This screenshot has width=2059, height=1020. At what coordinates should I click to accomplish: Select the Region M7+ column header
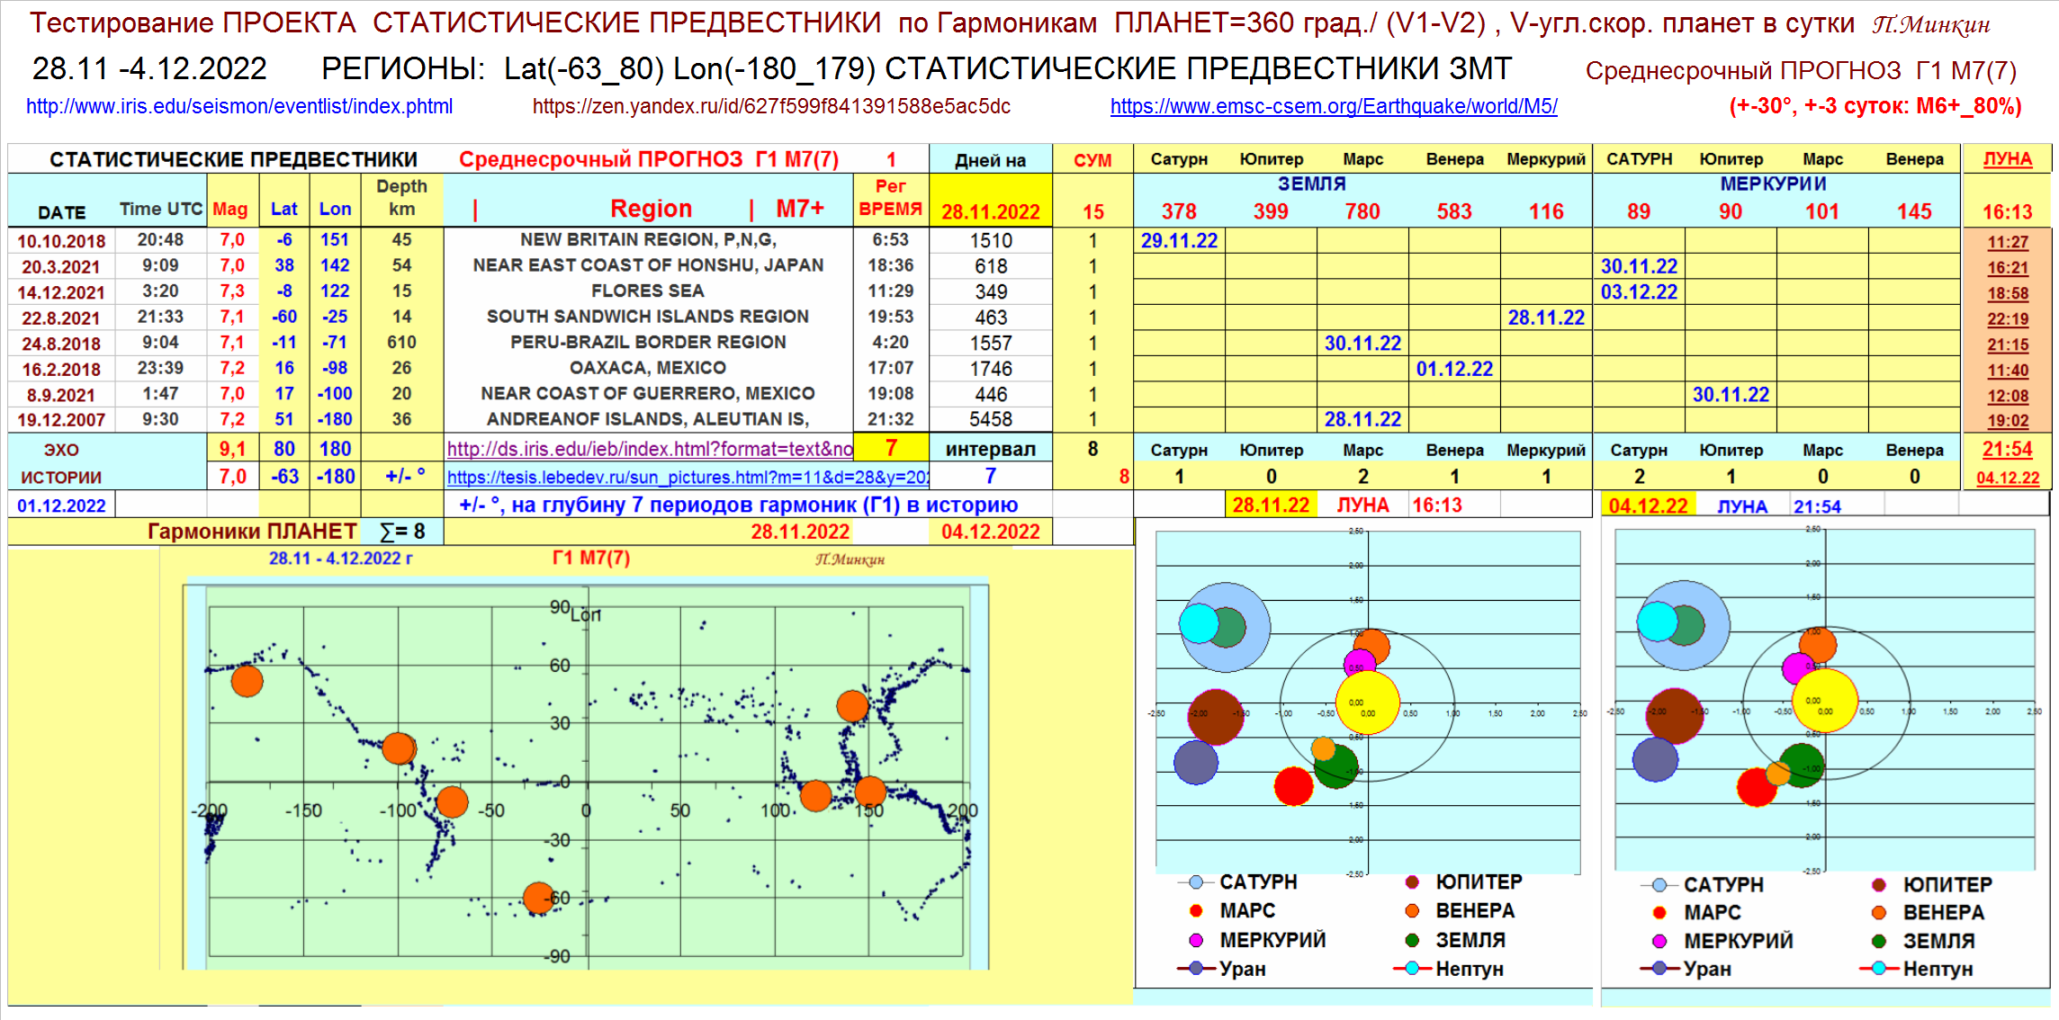pyautogui.click(x=649, y=209)
